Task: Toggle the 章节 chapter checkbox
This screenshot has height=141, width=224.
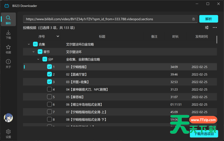Action: [40, 52]
